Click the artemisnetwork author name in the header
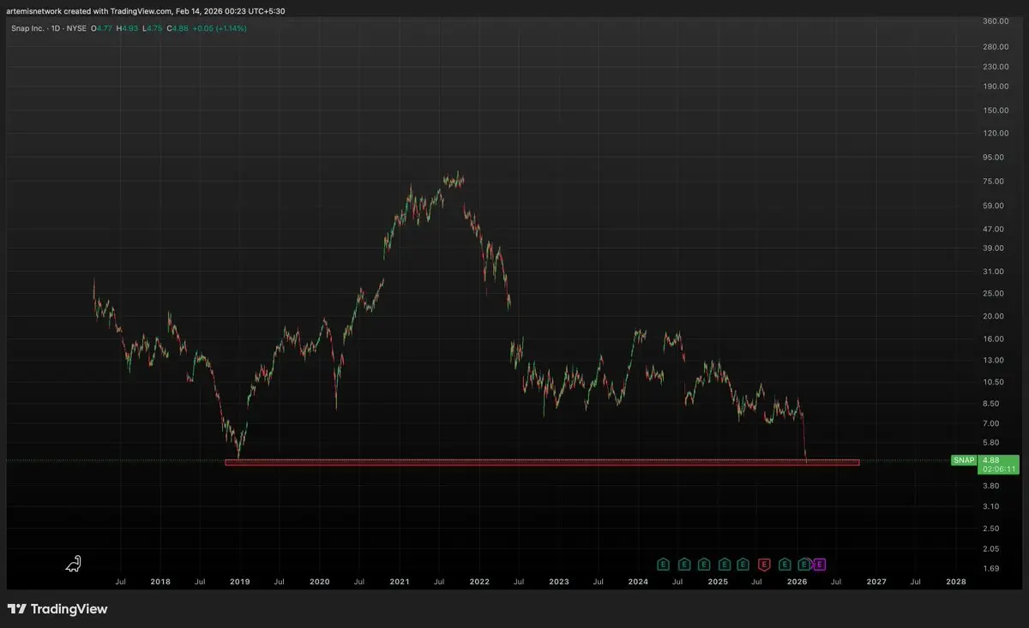The image size is (1029, 628). tap(33, 9)
